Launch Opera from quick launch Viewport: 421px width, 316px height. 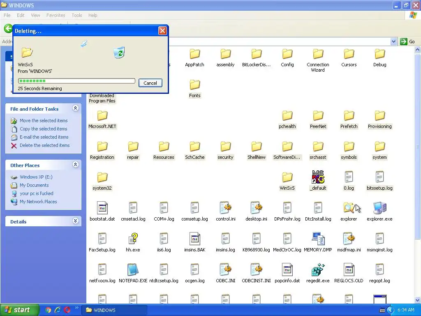click(67, 310)
